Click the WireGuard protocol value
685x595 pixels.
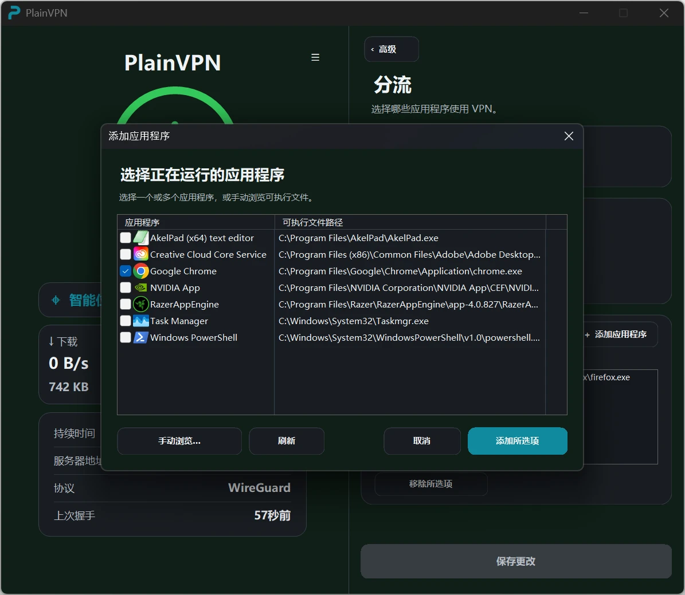pyautogui.click(x=259, y=487)
